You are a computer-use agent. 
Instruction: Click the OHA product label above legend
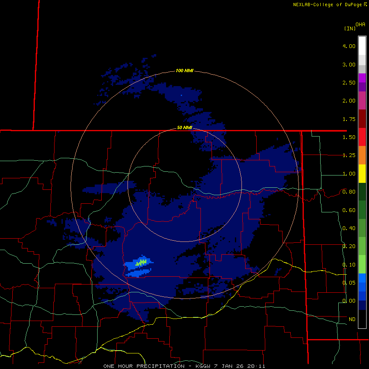click(360, 25)
